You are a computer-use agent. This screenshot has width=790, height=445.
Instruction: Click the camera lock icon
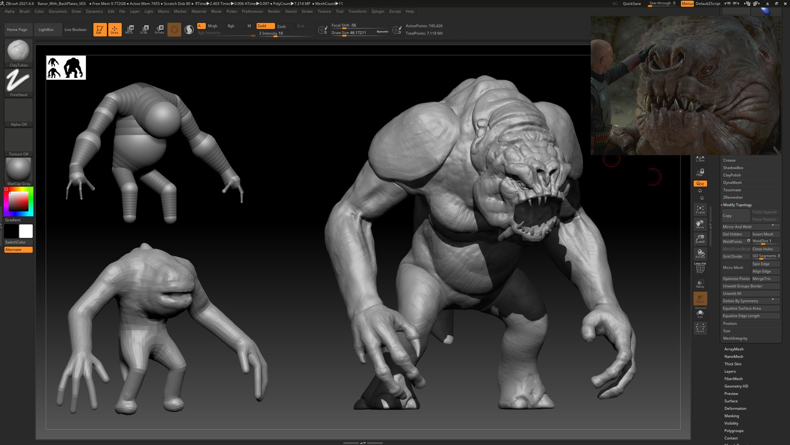pos(700,172)
